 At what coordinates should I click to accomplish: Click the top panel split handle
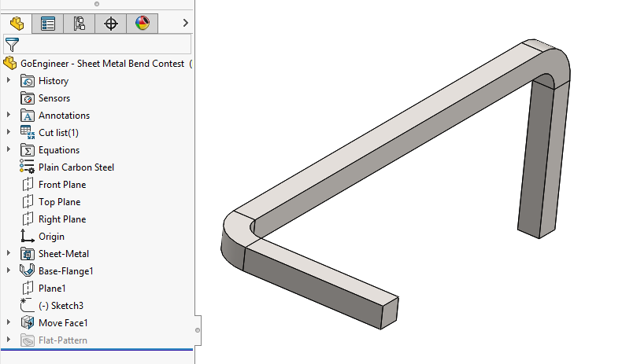(x=97, y=4)
